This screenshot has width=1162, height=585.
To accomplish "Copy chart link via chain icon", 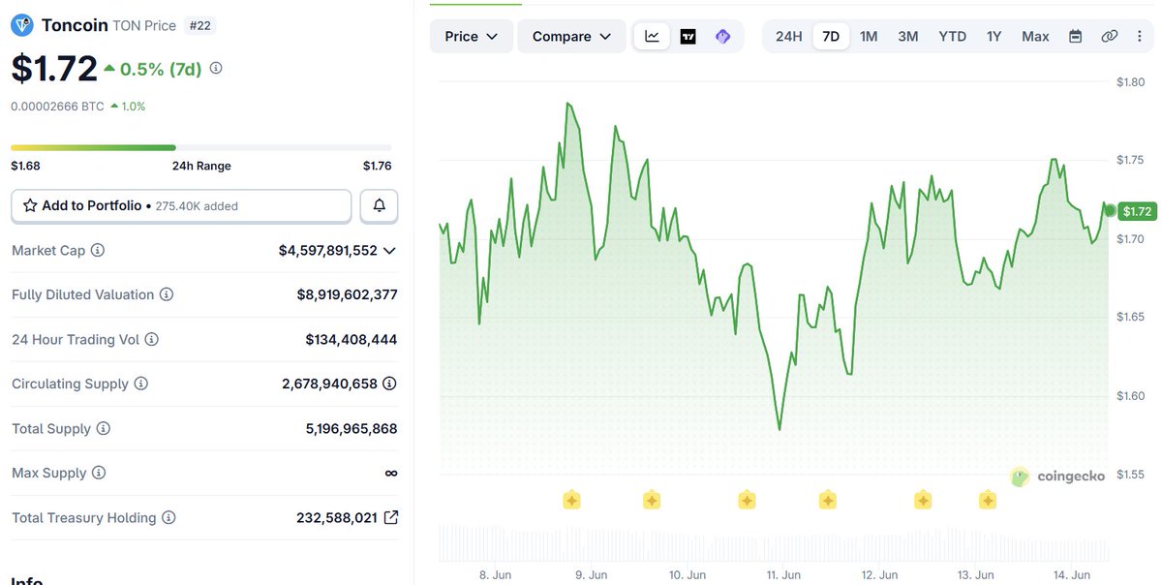I will click(1110, 36).
